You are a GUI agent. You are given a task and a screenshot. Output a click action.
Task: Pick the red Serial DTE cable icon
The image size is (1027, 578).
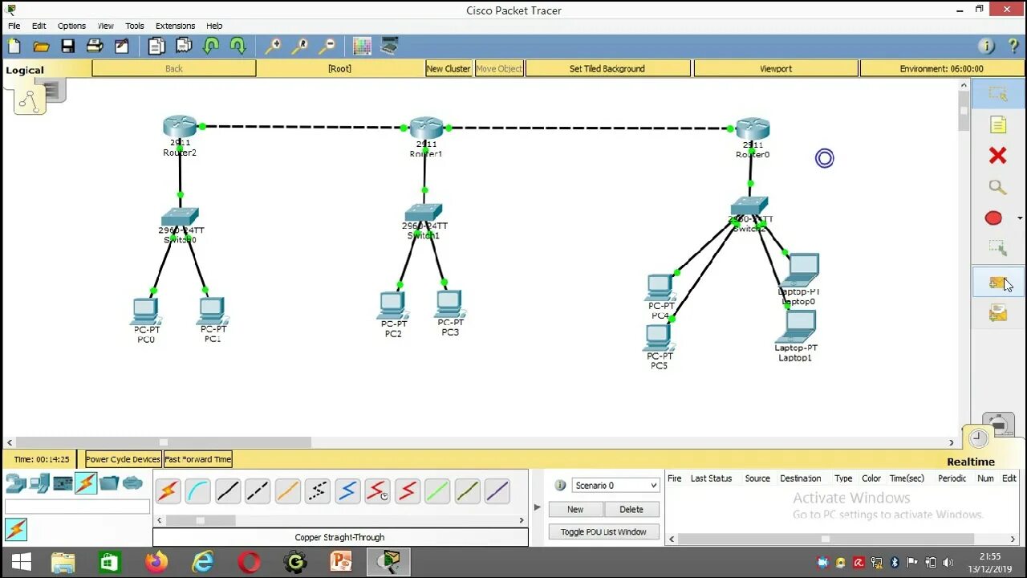pyautogui.click(x=407, y=490)
